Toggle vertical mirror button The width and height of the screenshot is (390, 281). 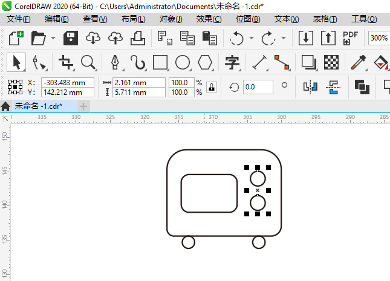[332, 87]
